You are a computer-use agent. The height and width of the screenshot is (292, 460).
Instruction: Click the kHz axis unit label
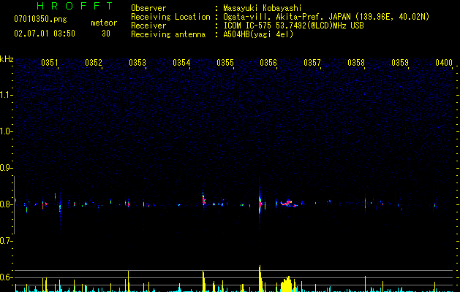pos(7,59)
